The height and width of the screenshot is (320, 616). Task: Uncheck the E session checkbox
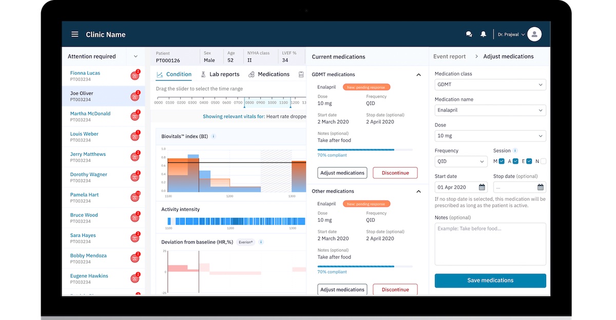(x=529, y=161)
